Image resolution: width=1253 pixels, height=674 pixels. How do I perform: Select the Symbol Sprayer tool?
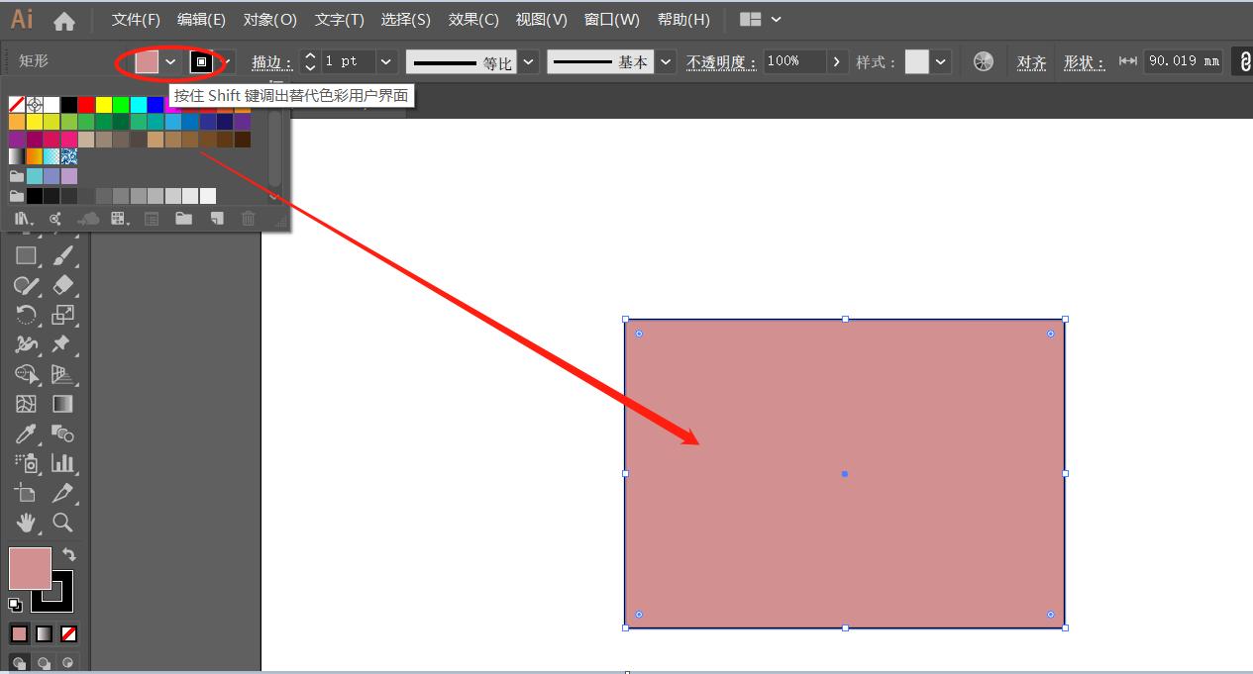pyautogui.click(x=26, y=463)
